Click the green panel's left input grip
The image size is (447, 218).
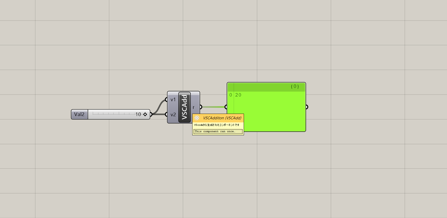(226, 107)
